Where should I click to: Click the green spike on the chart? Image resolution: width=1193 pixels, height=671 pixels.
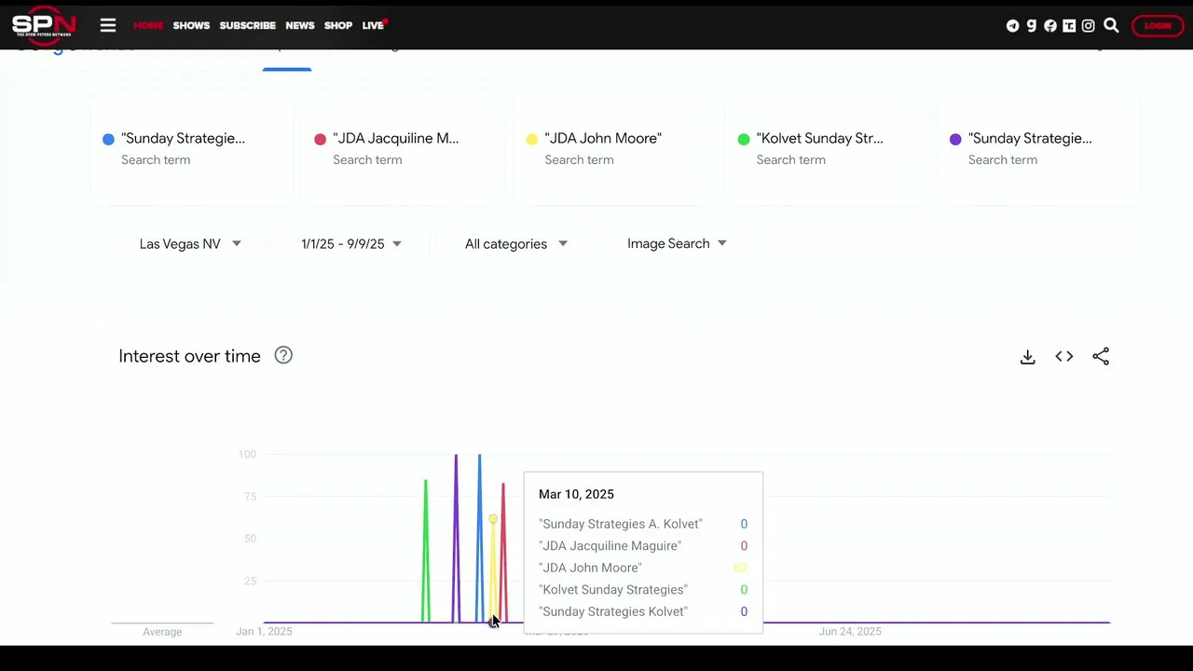[426, 550]
